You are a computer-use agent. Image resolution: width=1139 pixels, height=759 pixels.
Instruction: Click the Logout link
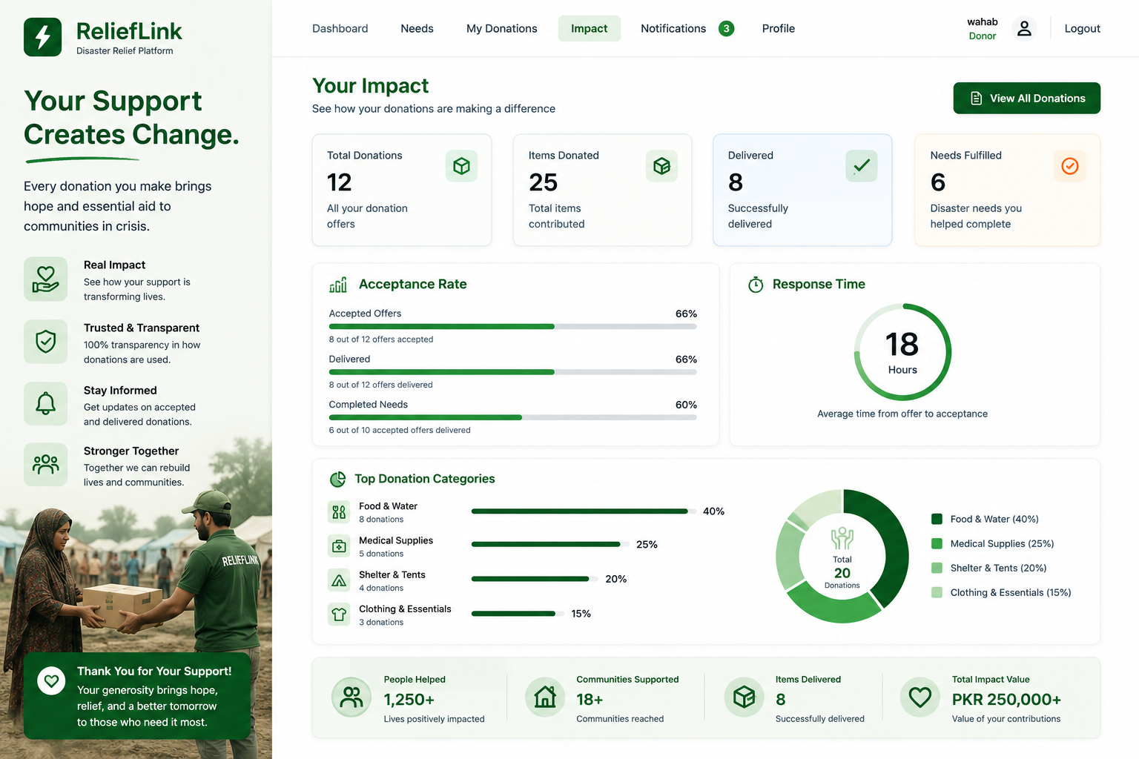coord(1083,28)
